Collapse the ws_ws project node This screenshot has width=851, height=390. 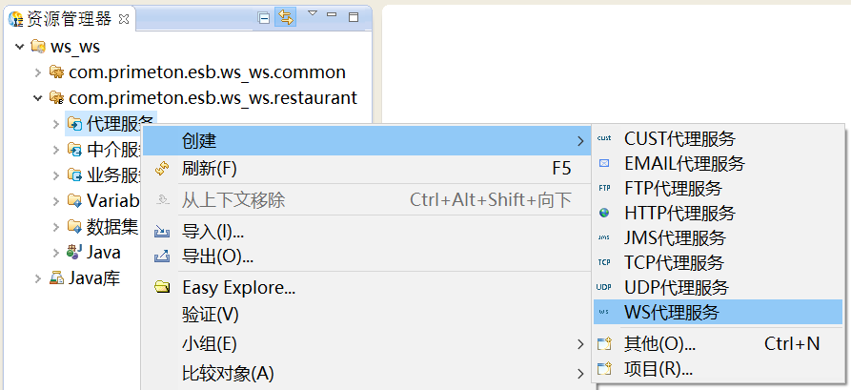[19, 47]
